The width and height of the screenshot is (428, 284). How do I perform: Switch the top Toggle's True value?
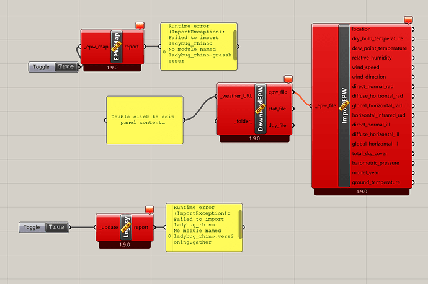(x=65, y=66)
